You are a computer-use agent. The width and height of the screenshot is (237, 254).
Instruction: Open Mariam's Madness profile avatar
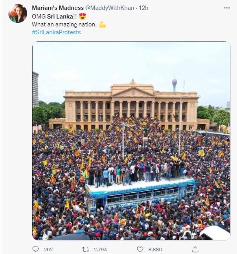click(18, 13)
